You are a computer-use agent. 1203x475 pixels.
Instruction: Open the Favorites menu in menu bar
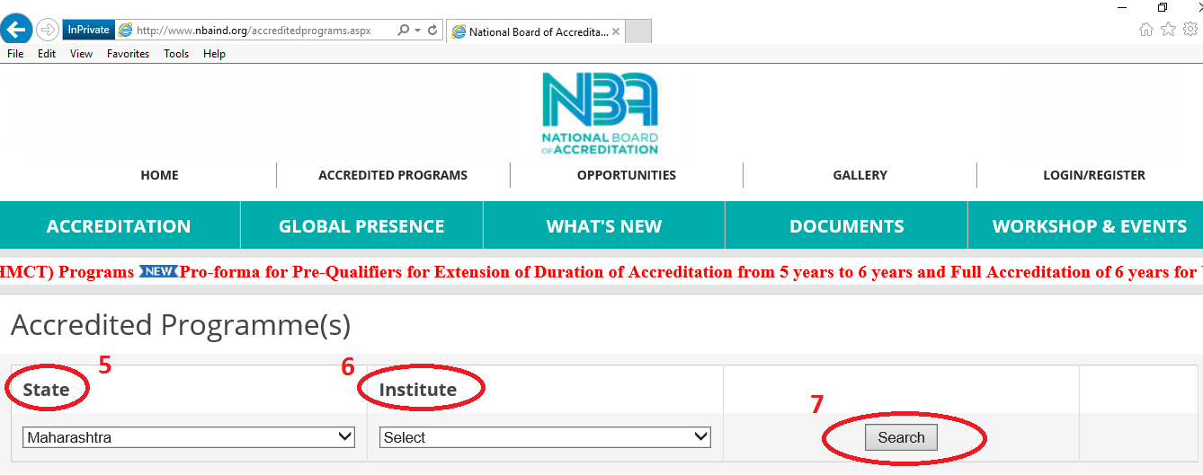pyautogui.click(x=128, y=54)
